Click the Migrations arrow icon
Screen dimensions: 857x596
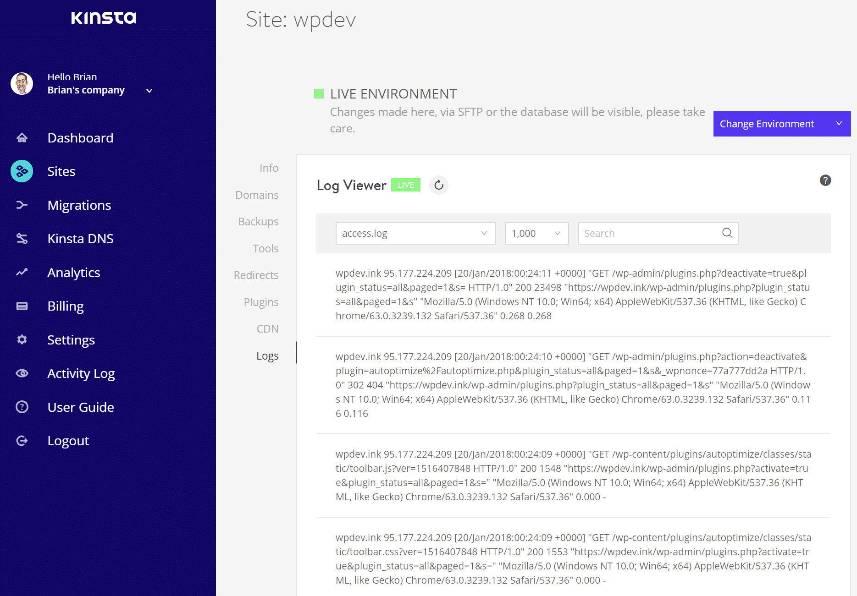(22, 205)
